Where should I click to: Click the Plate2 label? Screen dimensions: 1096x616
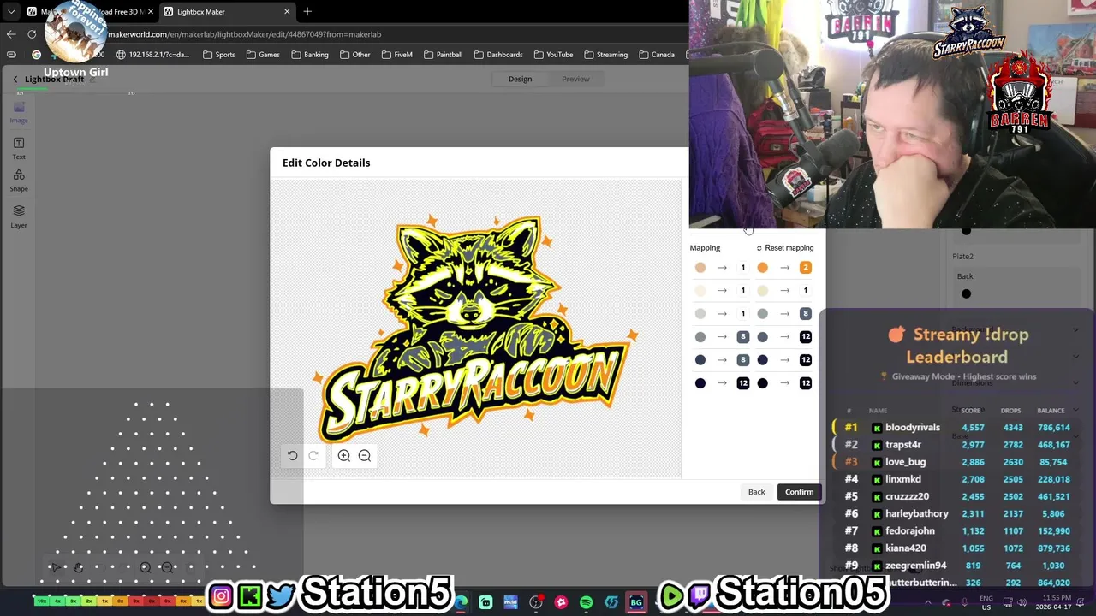click(962, 257)
